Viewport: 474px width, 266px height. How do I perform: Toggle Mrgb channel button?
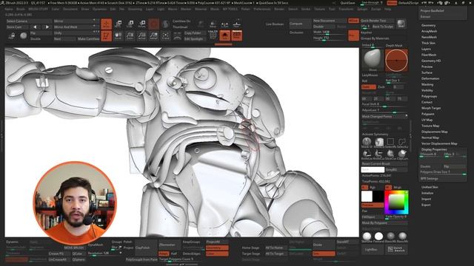click(397, 187)
